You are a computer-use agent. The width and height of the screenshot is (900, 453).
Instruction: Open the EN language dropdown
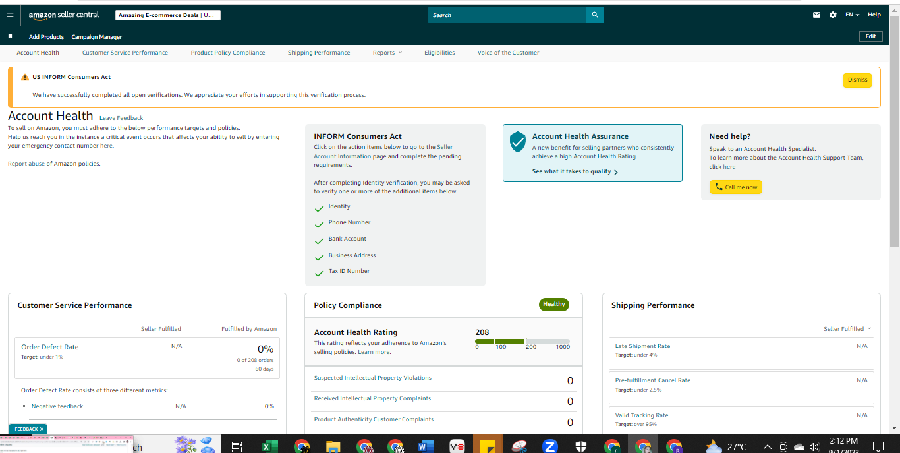tap(852, 15)
